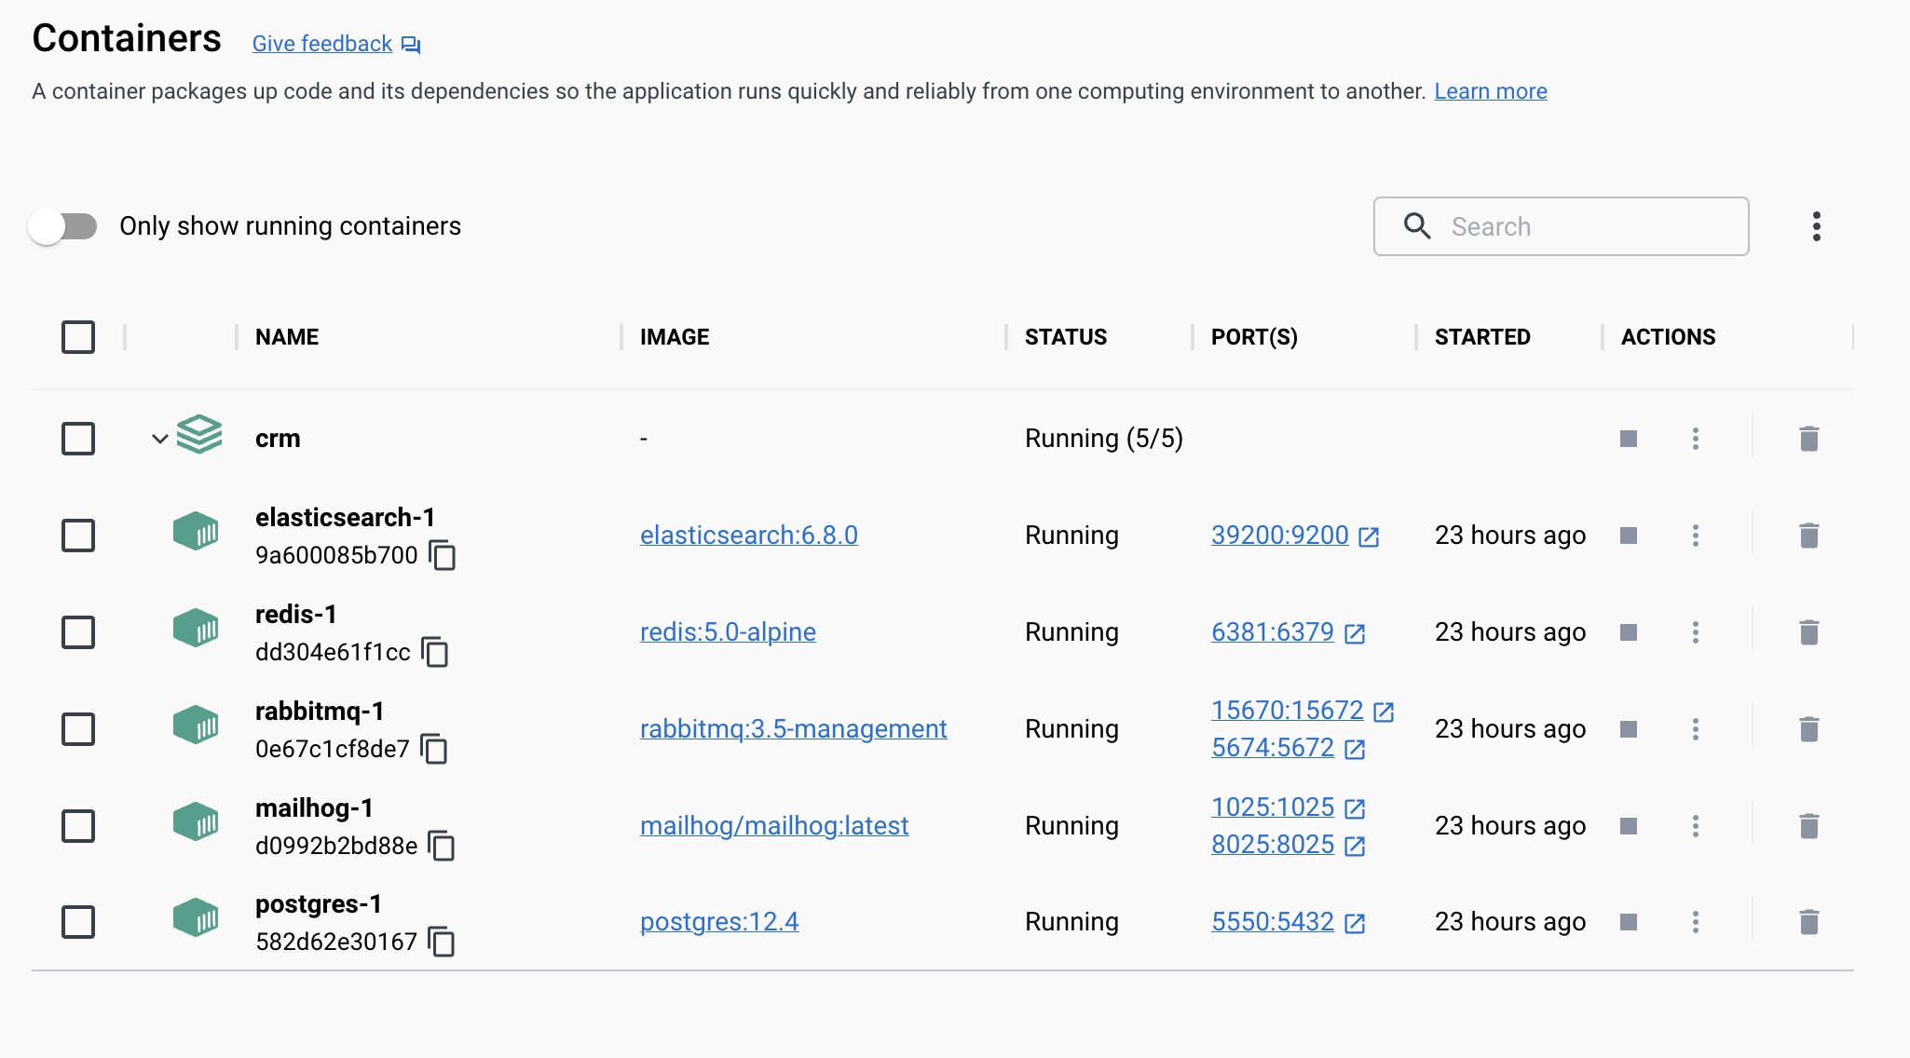
Task: Stop the redis-1 container
Action: tap(1629, 632)
